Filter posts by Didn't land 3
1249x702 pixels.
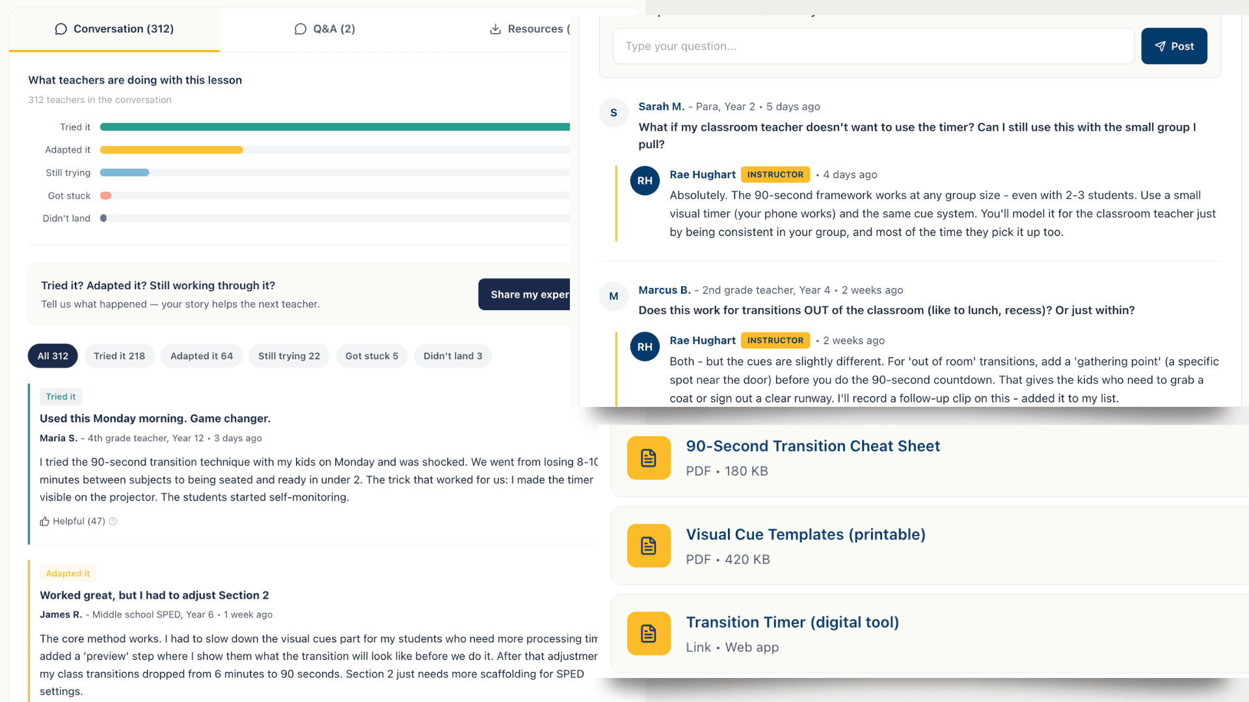[453, 356]
